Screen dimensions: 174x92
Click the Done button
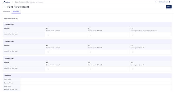click(169, 7)
